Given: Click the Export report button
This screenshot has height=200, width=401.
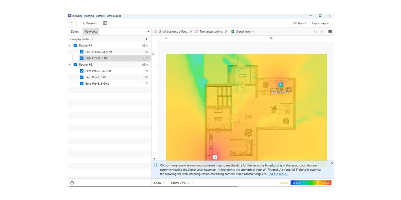Looking at the screenshot, I should point(322,23).
